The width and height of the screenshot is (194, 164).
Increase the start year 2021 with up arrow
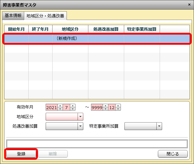[60, 106]
